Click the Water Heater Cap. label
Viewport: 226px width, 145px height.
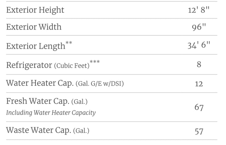39,83
